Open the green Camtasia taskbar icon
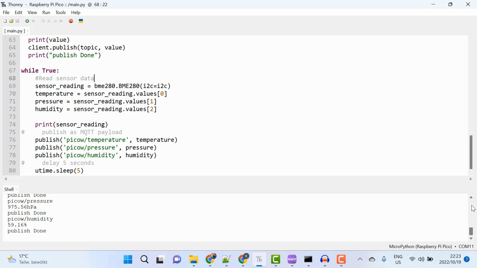This screenshot has height=268, width=477. (x=275, y=259)
